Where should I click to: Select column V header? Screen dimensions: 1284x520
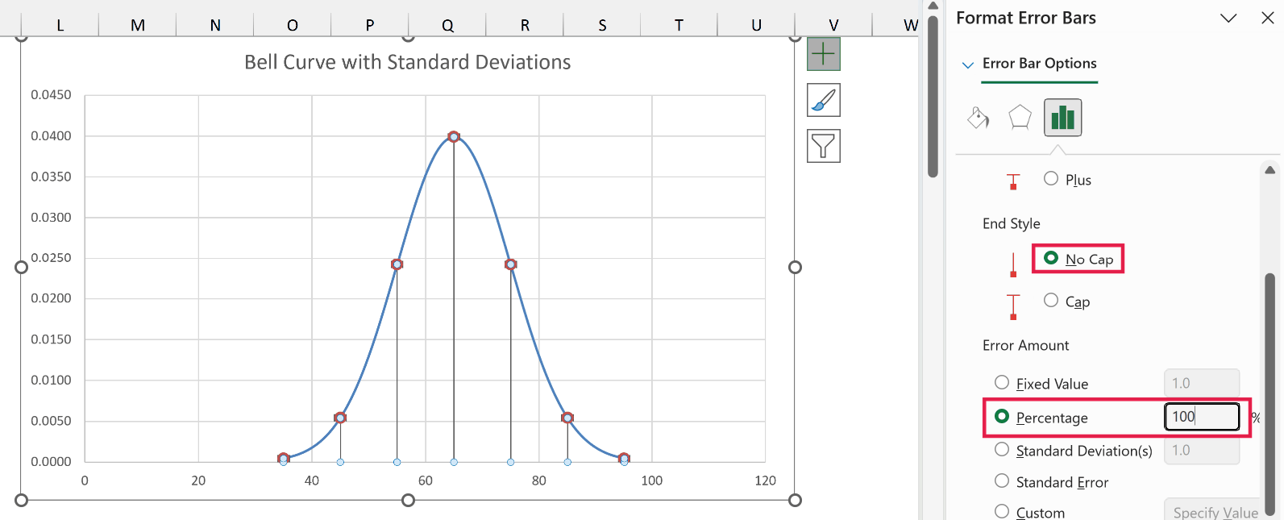tap(833, 25)
